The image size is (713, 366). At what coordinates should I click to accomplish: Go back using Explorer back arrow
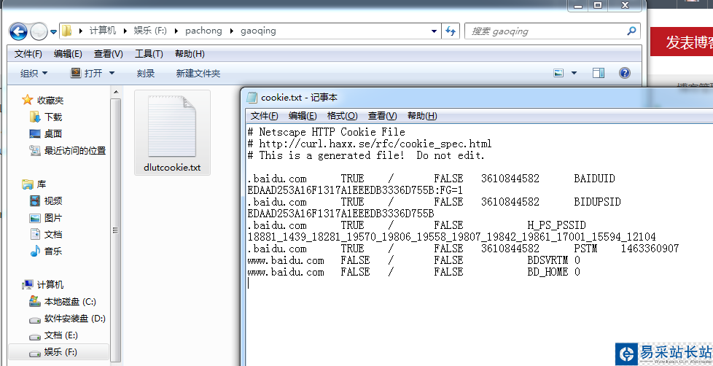click(18, 31)
